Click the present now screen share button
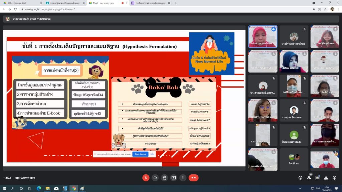This screenshot has height=192, width=342. pos(174,178)
